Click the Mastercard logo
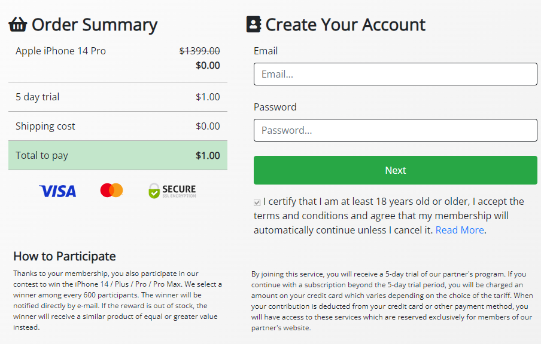 click(111, 191)
